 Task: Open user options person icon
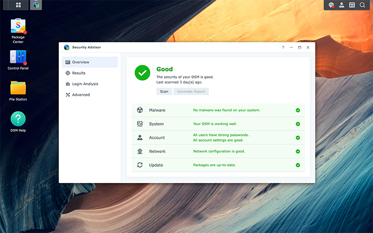click(342, 5)
